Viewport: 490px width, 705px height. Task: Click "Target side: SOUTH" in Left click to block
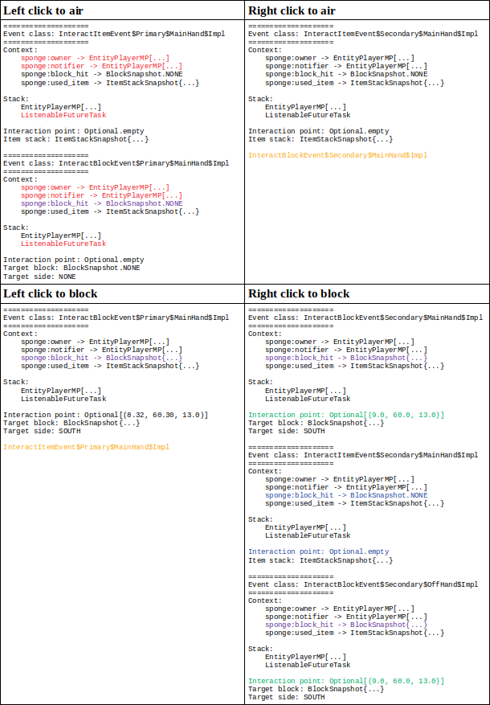coord(42,431)
